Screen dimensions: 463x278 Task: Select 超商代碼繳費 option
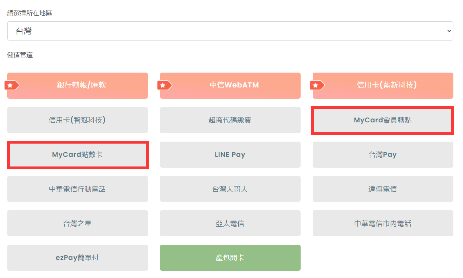(x=230, y=120)
